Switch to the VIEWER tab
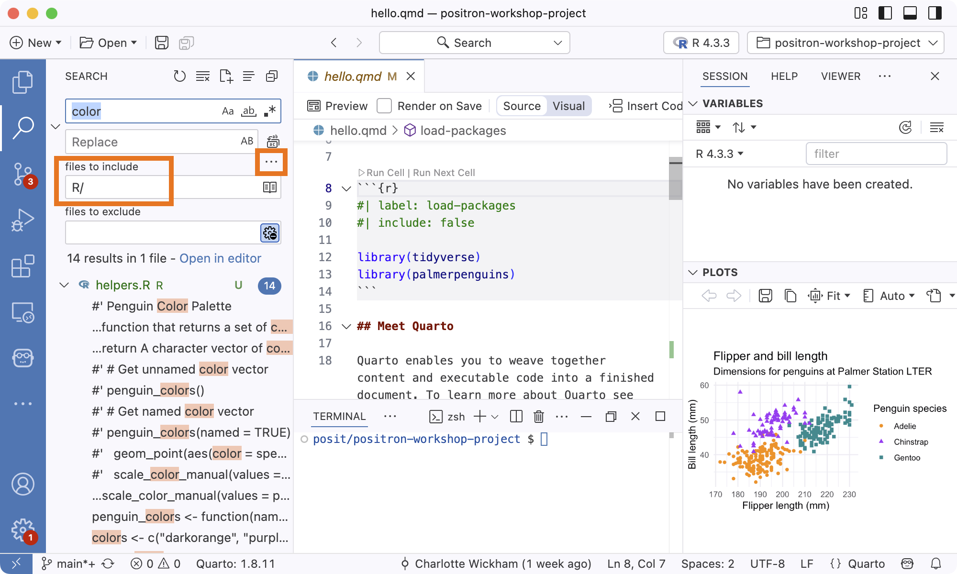Viewport: 957px width, 574px height. pyautogui.click(x=841, y=76)
